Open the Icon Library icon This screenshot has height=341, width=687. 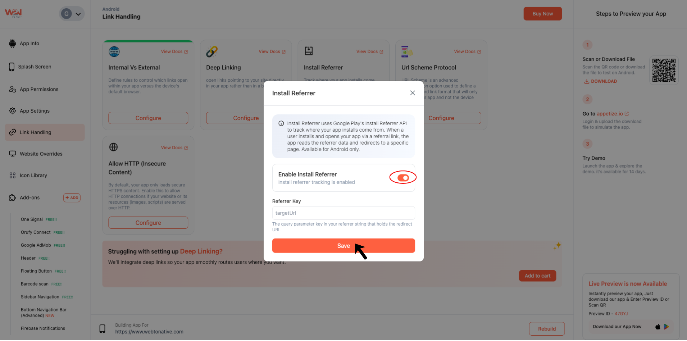click(x=12, y=175)
